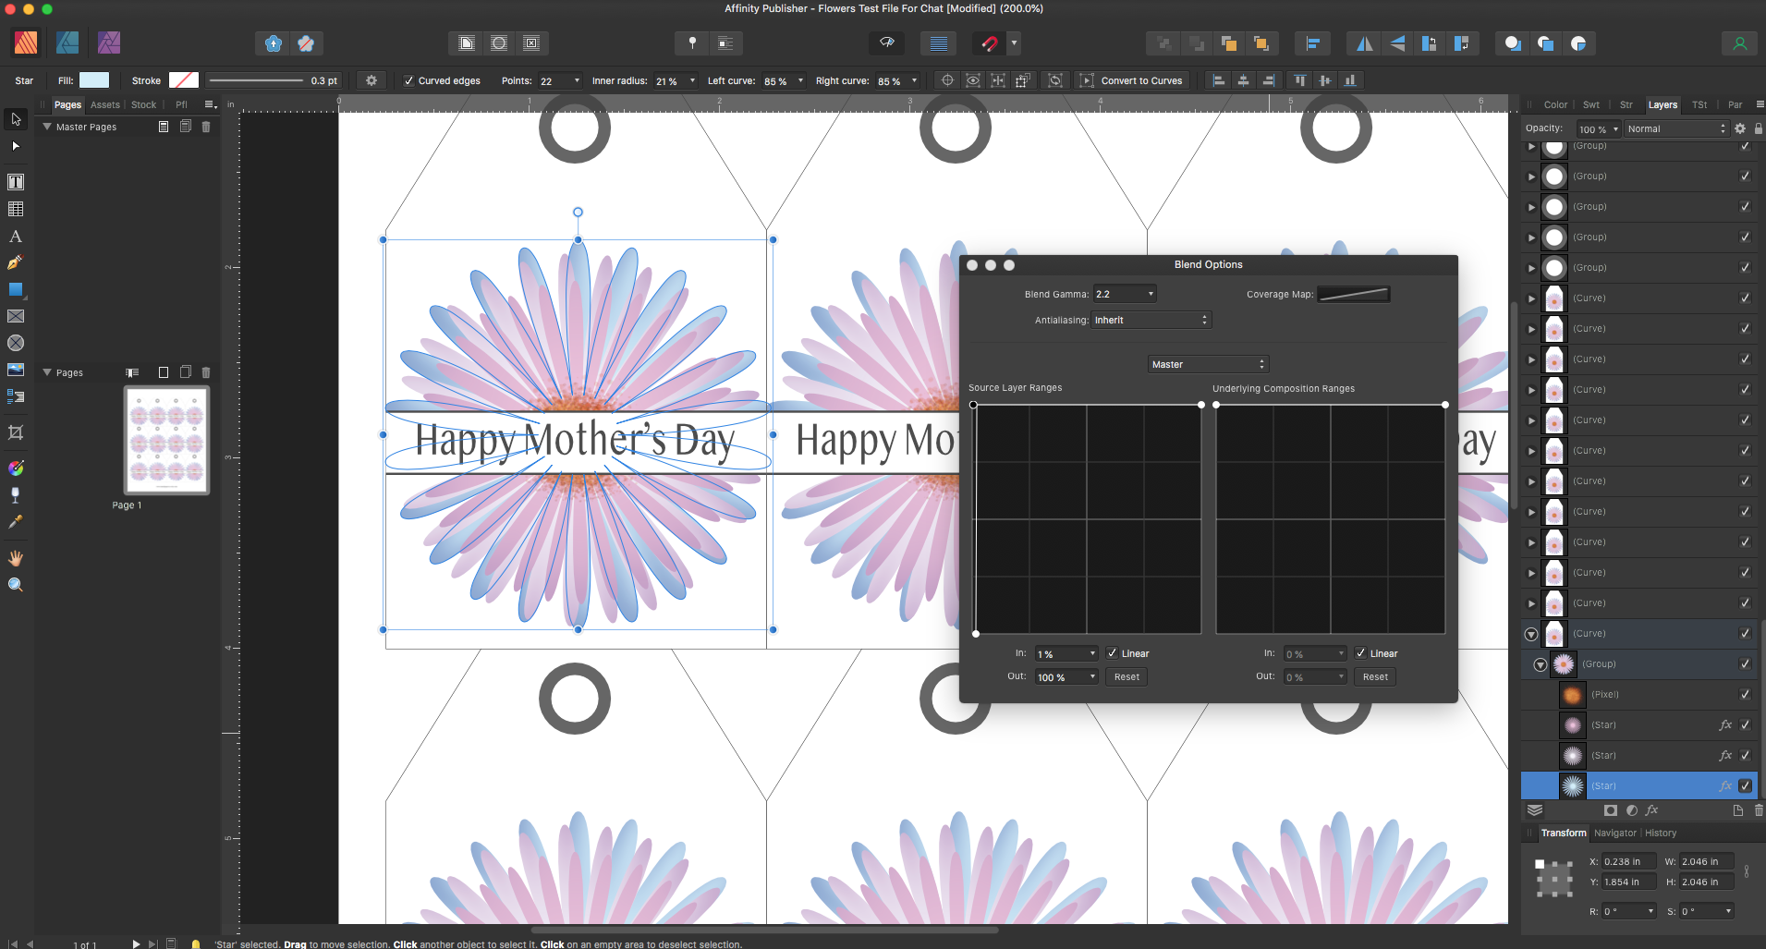Click the Flip Horizontal toolbar icon

pyautogui.click(x=1364, y=43)
